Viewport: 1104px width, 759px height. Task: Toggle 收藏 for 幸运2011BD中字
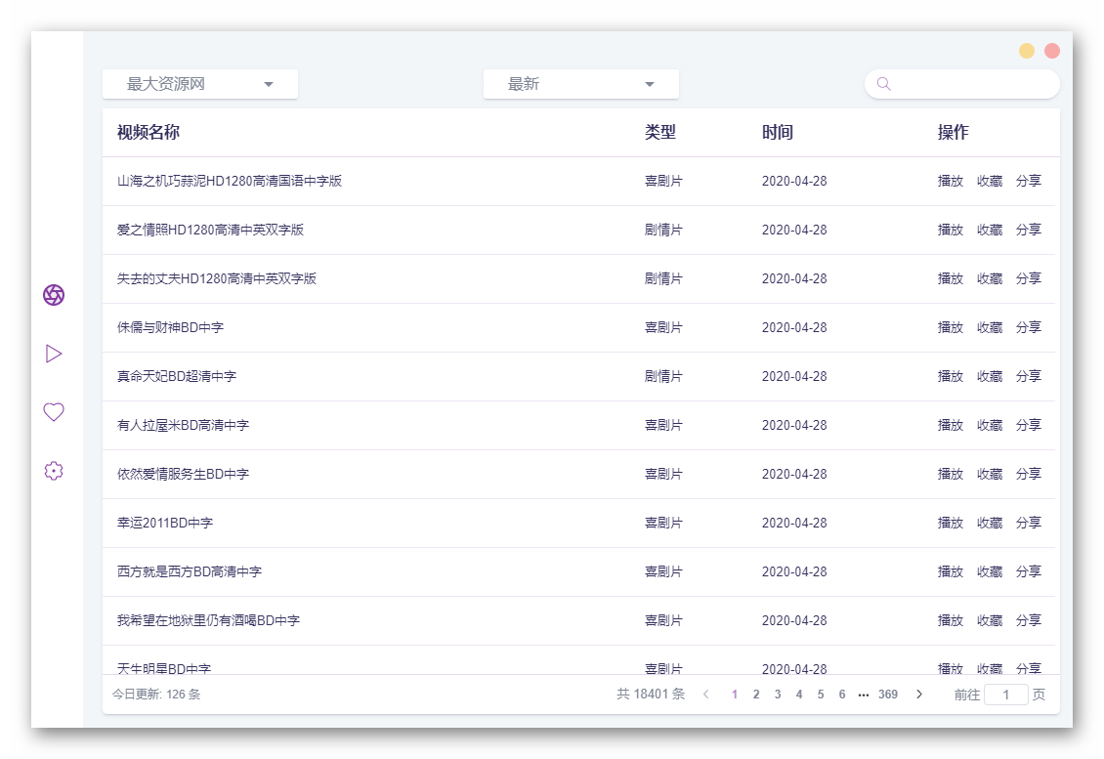point(989,523)
